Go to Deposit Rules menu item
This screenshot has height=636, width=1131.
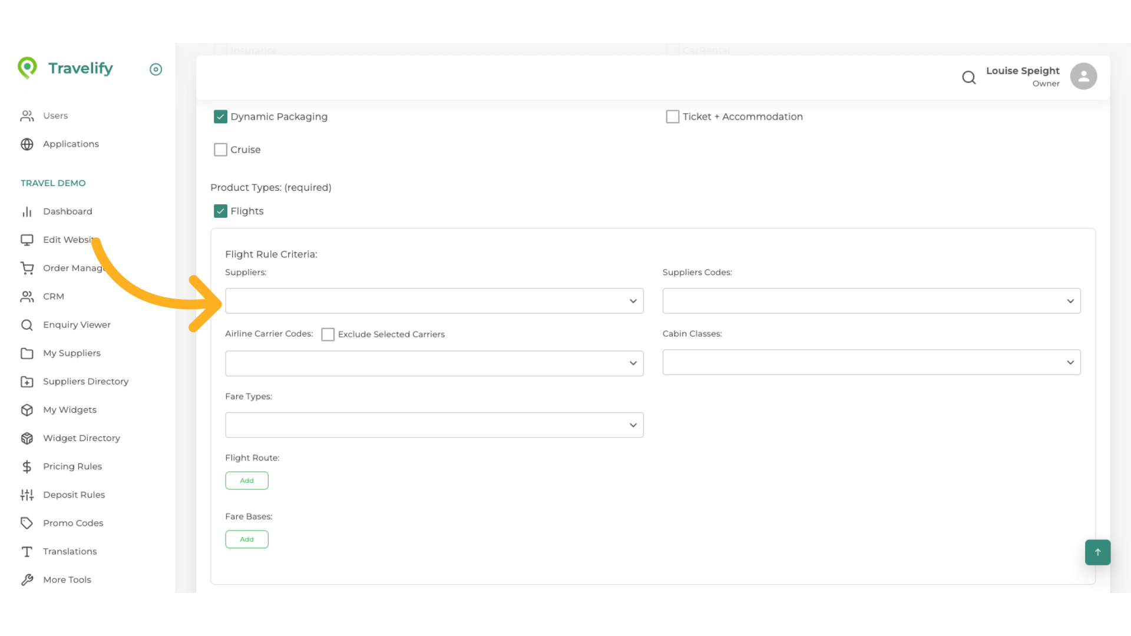(74, 495)
